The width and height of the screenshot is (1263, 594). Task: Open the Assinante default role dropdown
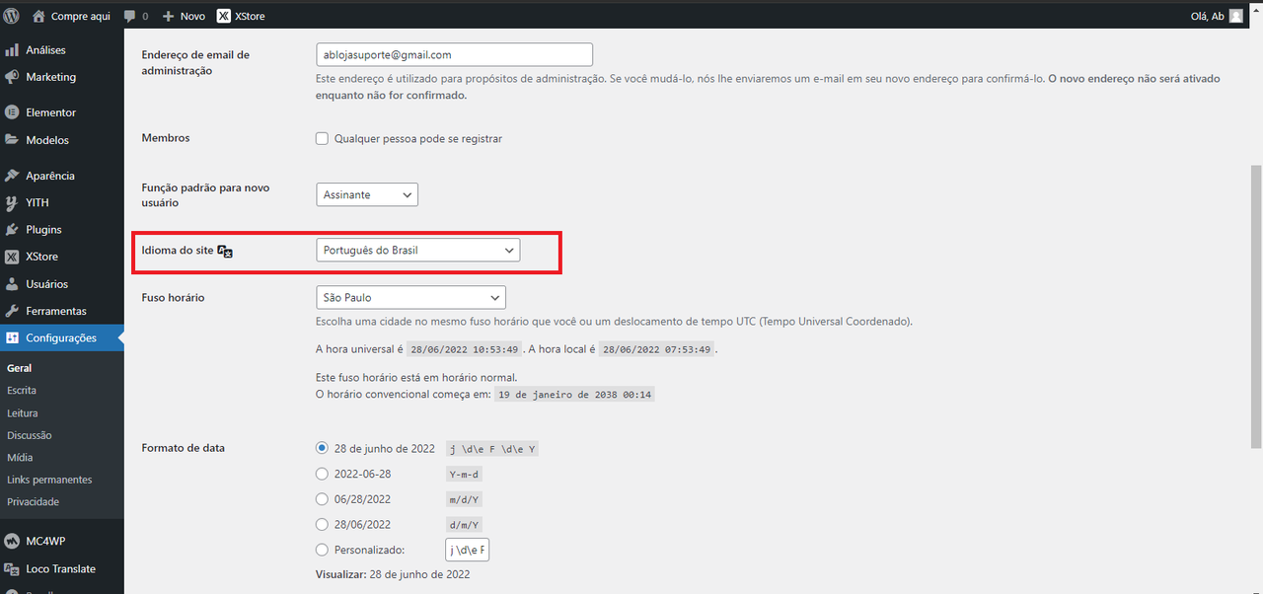tap(367, 194)
